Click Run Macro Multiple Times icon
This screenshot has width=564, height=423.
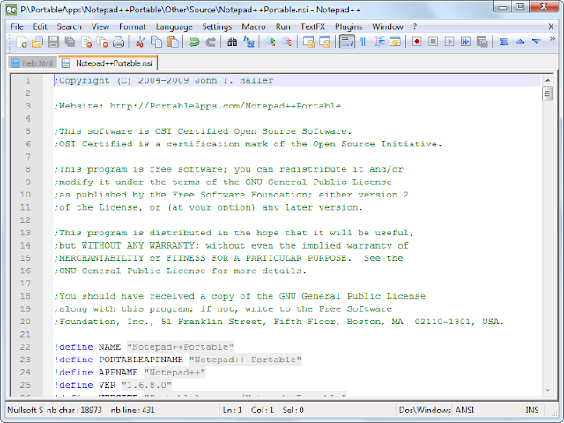[466, 41]
